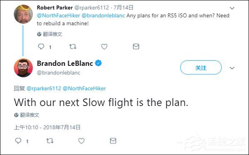
Task: Retweet Brandon LeBlanc's Slow flight tweet
Action: tap(50, 141)
